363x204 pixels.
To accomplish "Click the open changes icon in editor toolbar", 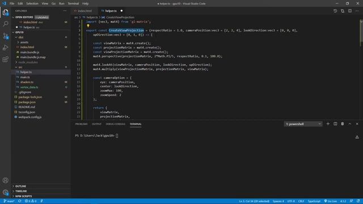I will pyautogui.click(x=343, y=11).
